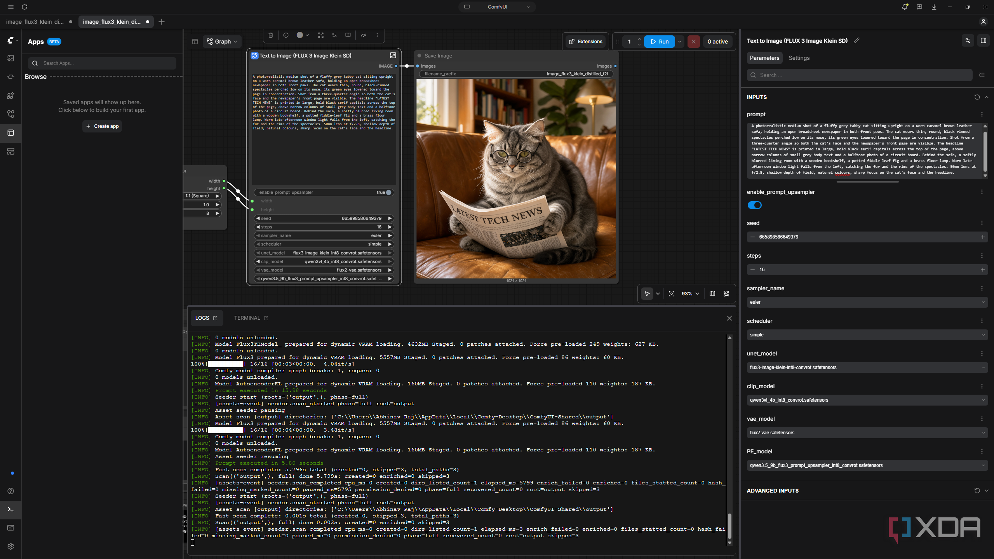
Task: Toggle the minimap icon in canvas controls
Action: 712,294
